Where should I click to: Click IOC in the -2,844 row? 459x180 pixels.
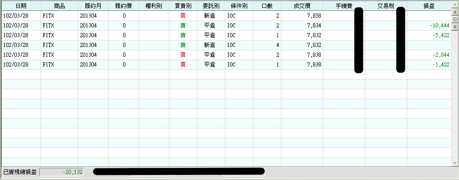[x=231, y=55]
